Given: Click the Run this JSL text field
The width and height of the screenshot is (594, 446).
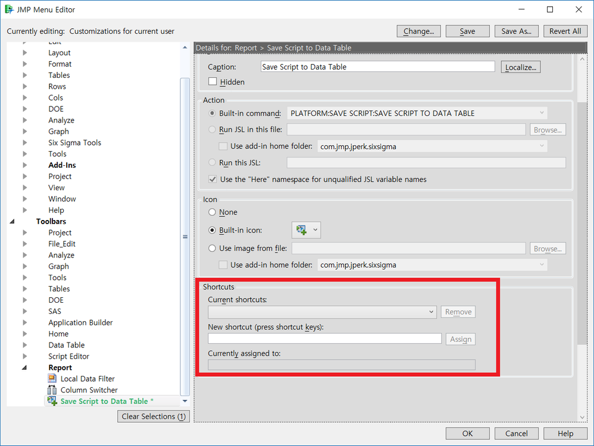Looking at the screenshot, I should point(426,162).
